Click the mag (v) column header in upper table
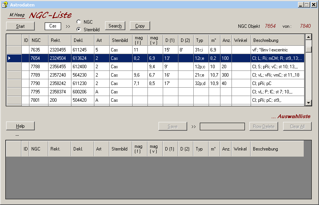Image resolution: width=319 pixels, height=205 pixels. pyautogui.click(x=155, y=40)
